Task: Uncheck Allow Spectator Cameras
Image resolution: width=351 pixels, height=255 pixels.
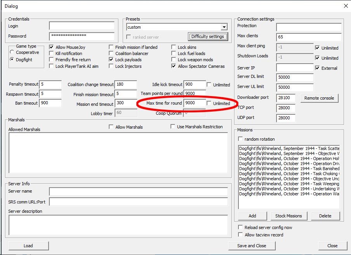Action: 174,66
